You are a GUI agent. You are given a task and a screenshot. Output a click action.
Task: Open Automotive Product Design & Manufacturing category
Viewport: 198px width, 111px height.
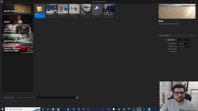point(17,48)
